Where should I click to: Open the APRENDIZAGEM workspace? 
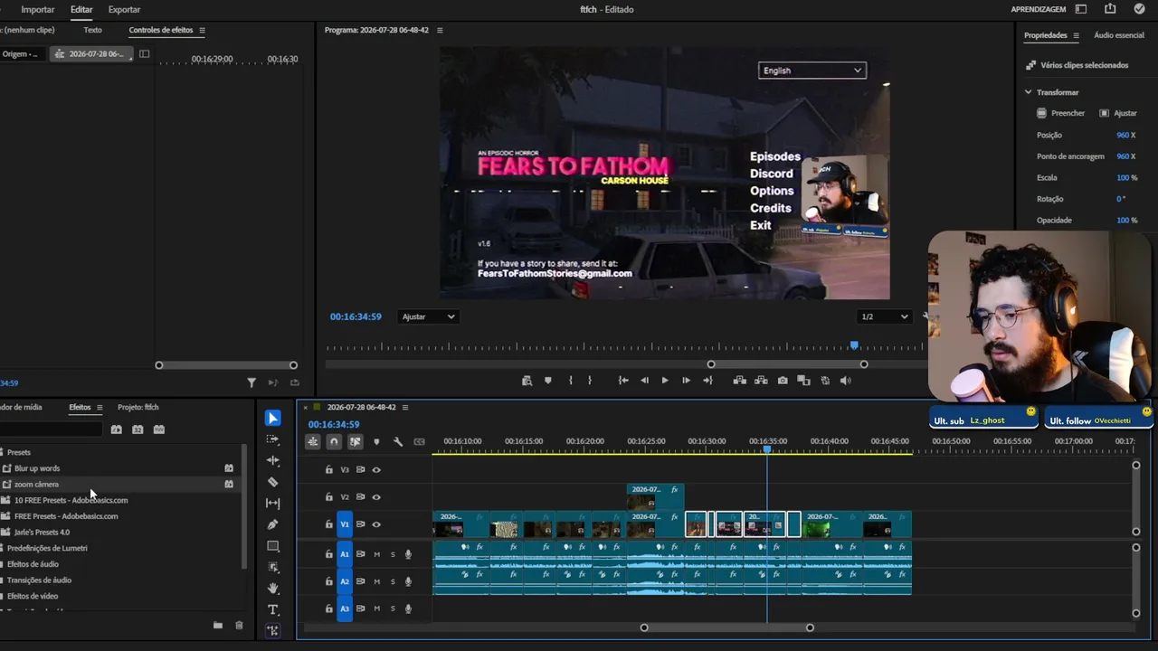point(1039,9)
